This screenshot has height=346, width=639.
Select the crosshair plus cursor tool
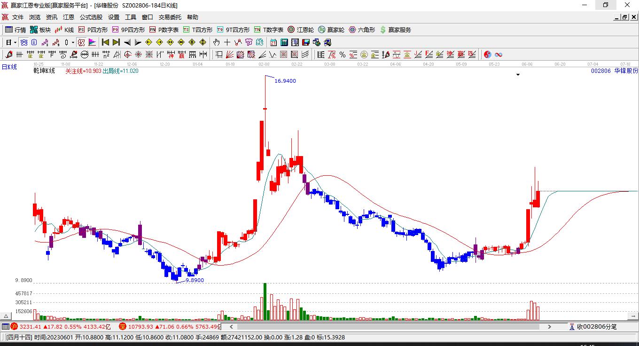pos(227,42)
